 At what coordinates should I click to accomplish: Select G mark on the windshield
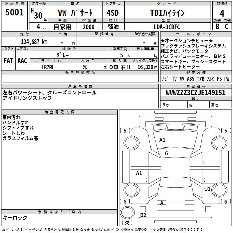167,153
